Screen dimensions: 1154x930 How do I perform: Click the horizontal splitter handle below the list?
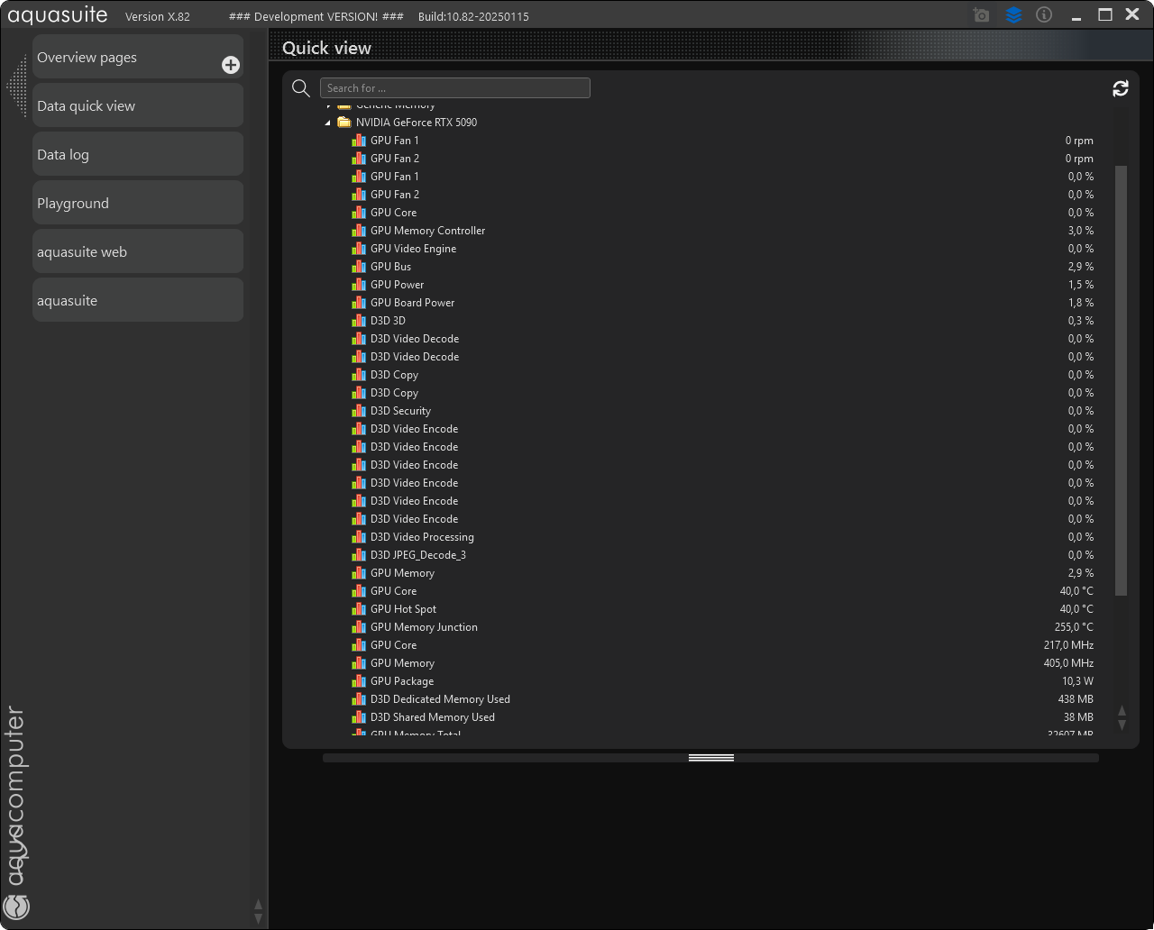tap(710, 758)
